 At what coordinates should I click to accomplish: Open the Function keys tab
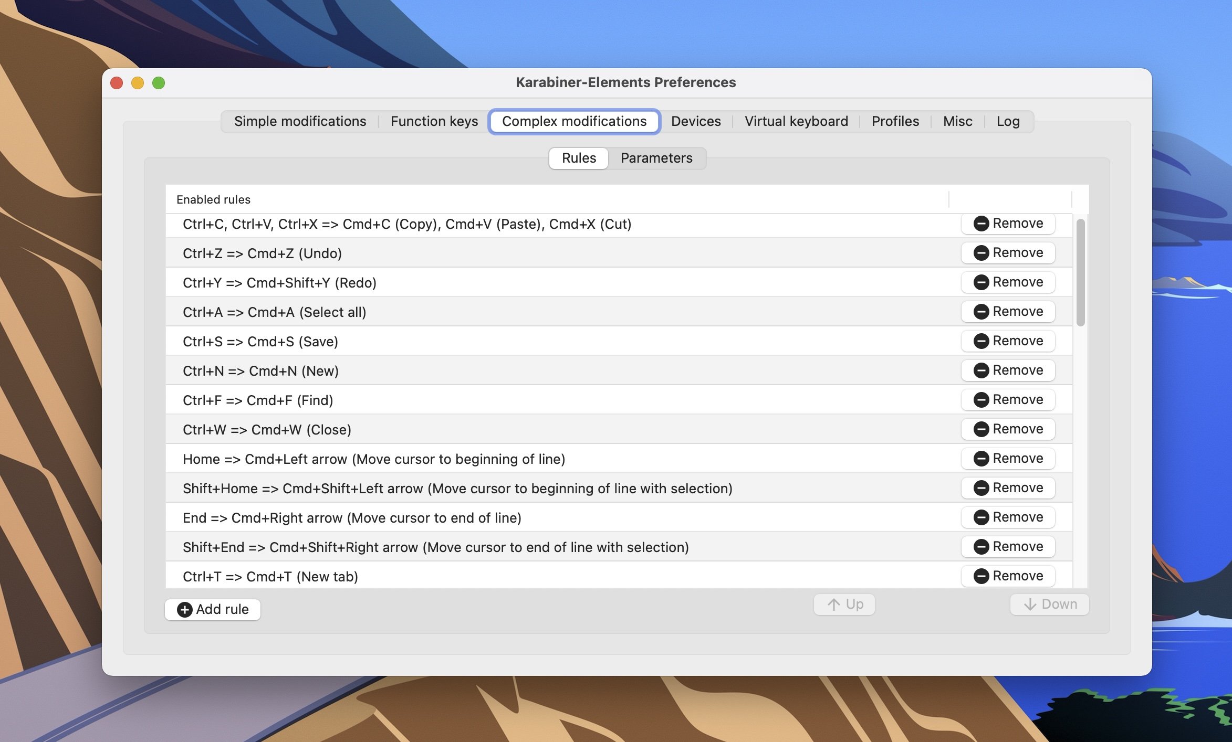pos(434,121)
